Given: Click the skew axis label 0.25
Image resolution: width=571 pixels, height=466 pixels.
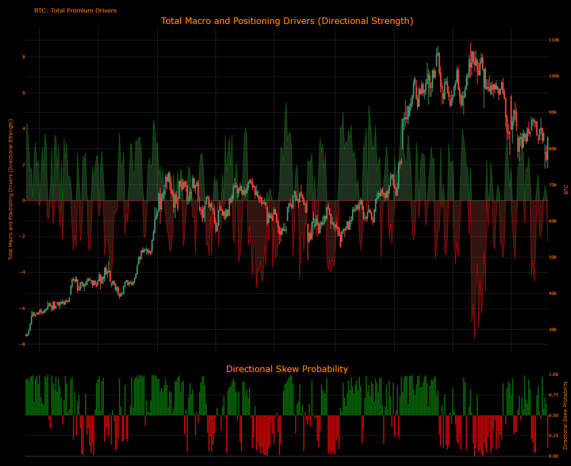Looking at the screenshot, I should tap(554, 436).
